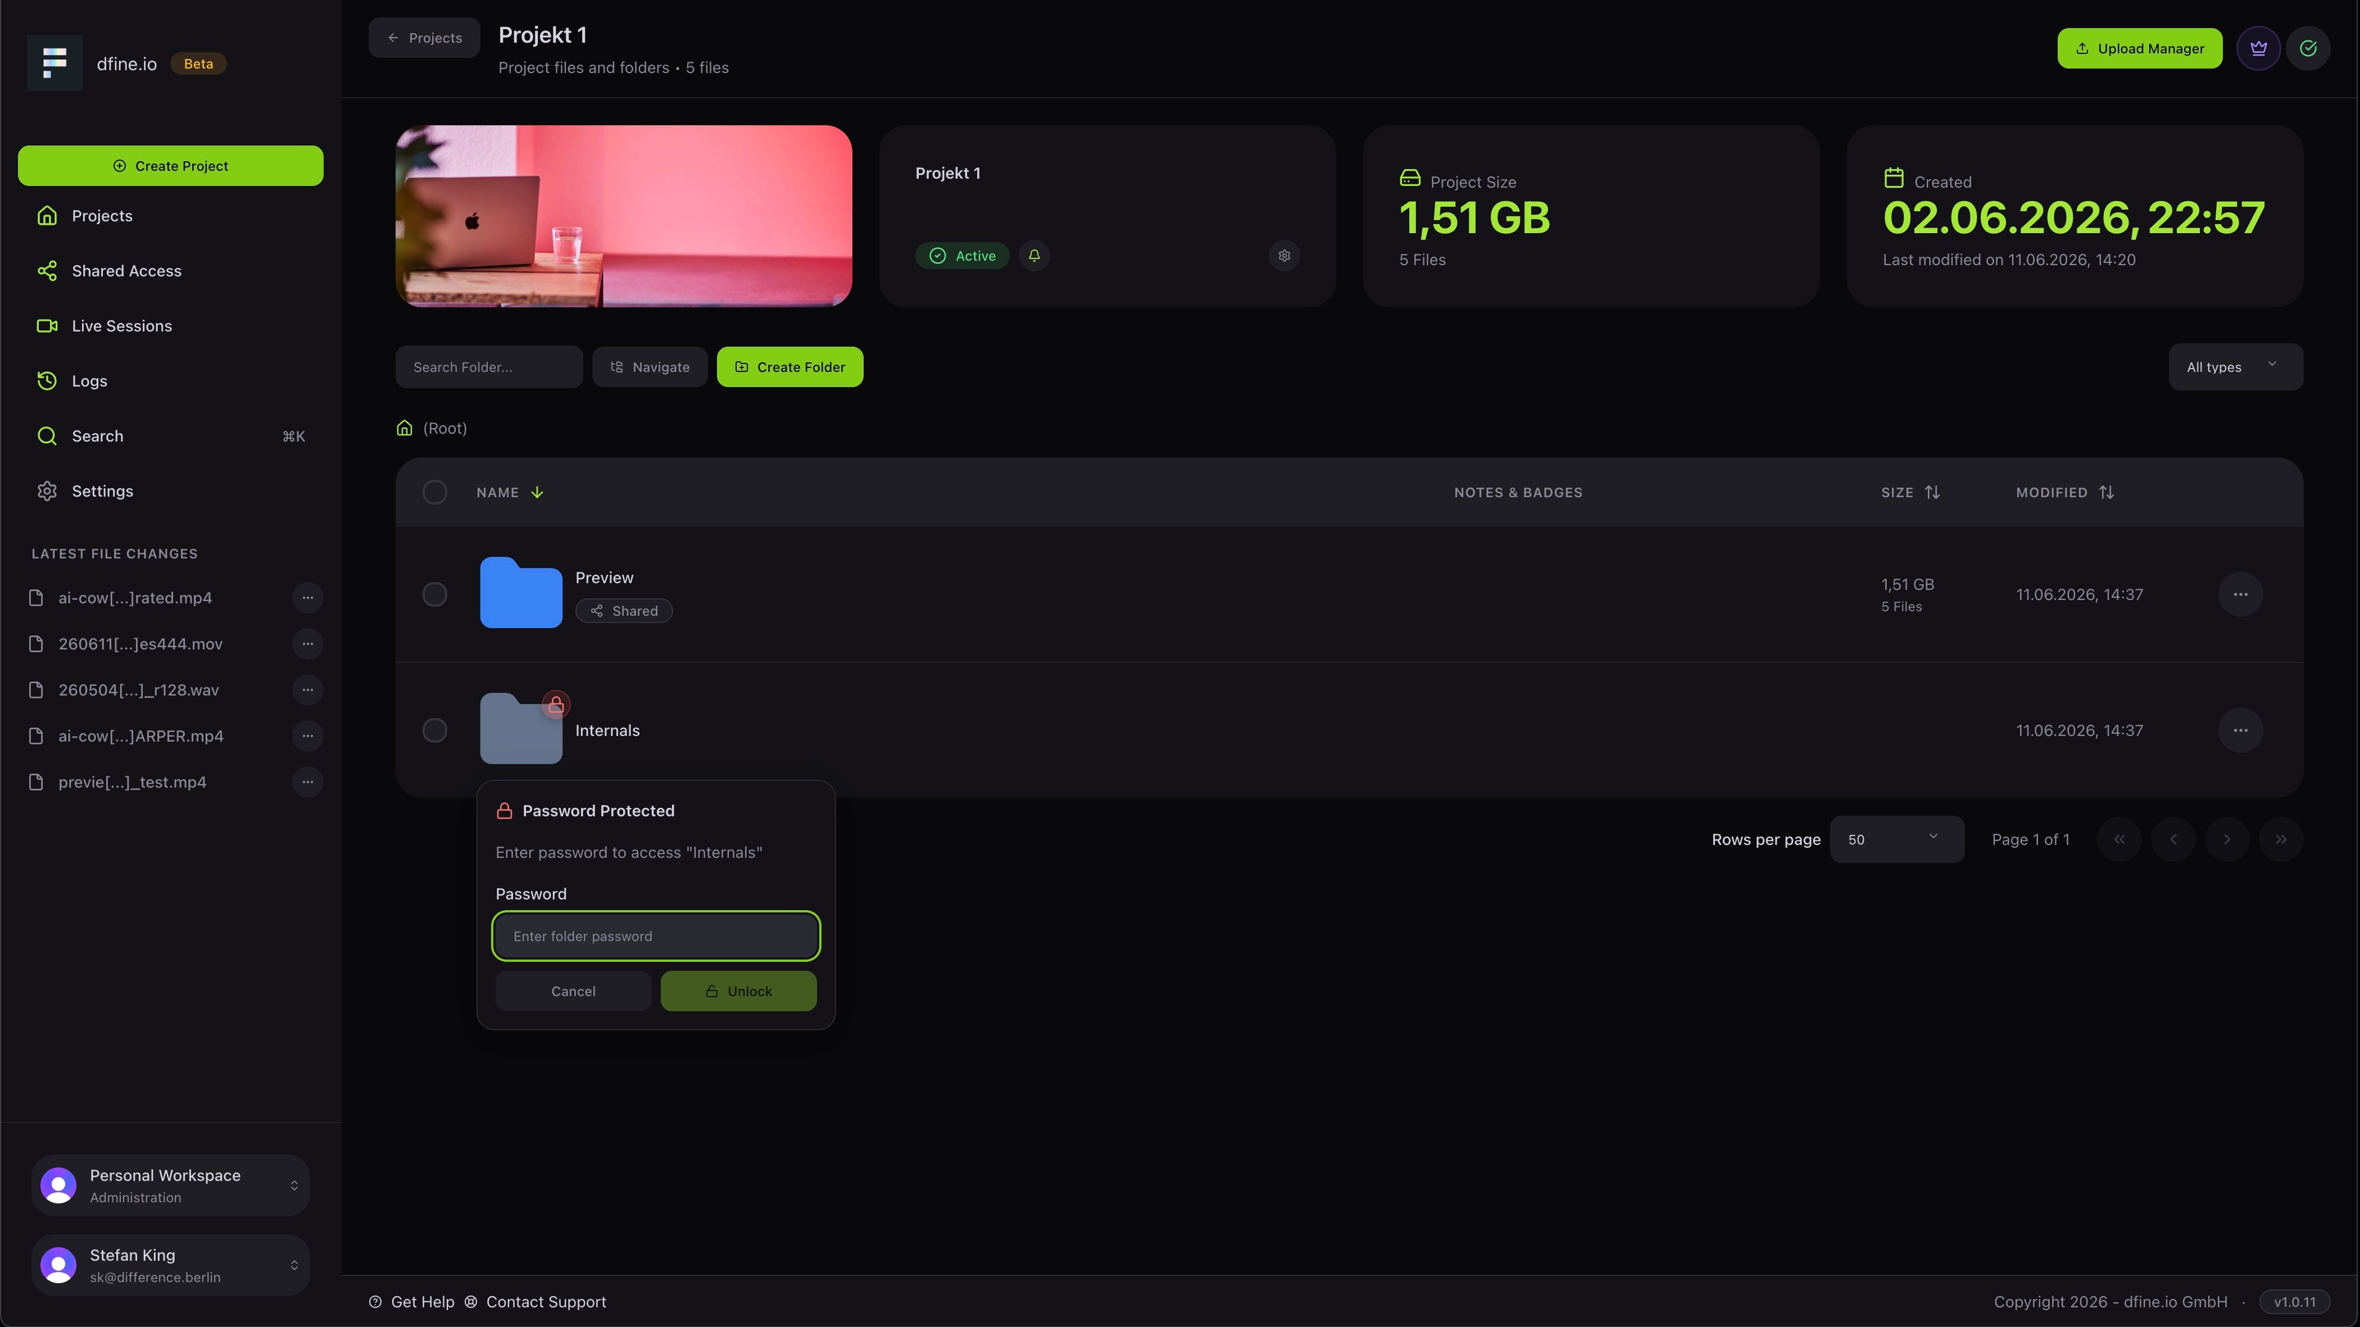This screenshot has height=1327, width=2360.
Task: Open previe[...]_test.mp4 in latest changes
Action: [x=132, y=782]
